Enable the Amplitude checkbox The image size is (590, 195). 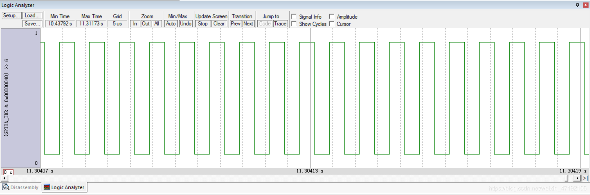pos(332,17)
